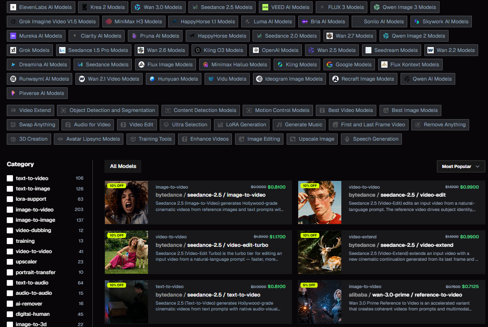The width and height of the screenshot is (488, 327).
Task: Click the Bria AI Models purple icon
Action: [305, 22]
